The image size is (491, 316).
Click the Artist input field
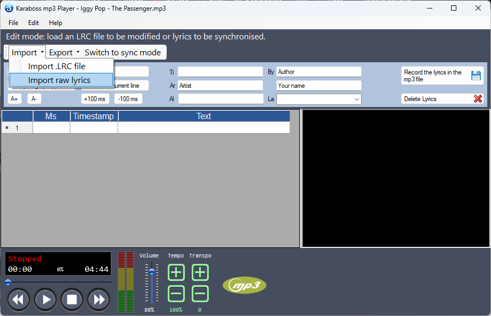tap(220, 86)
